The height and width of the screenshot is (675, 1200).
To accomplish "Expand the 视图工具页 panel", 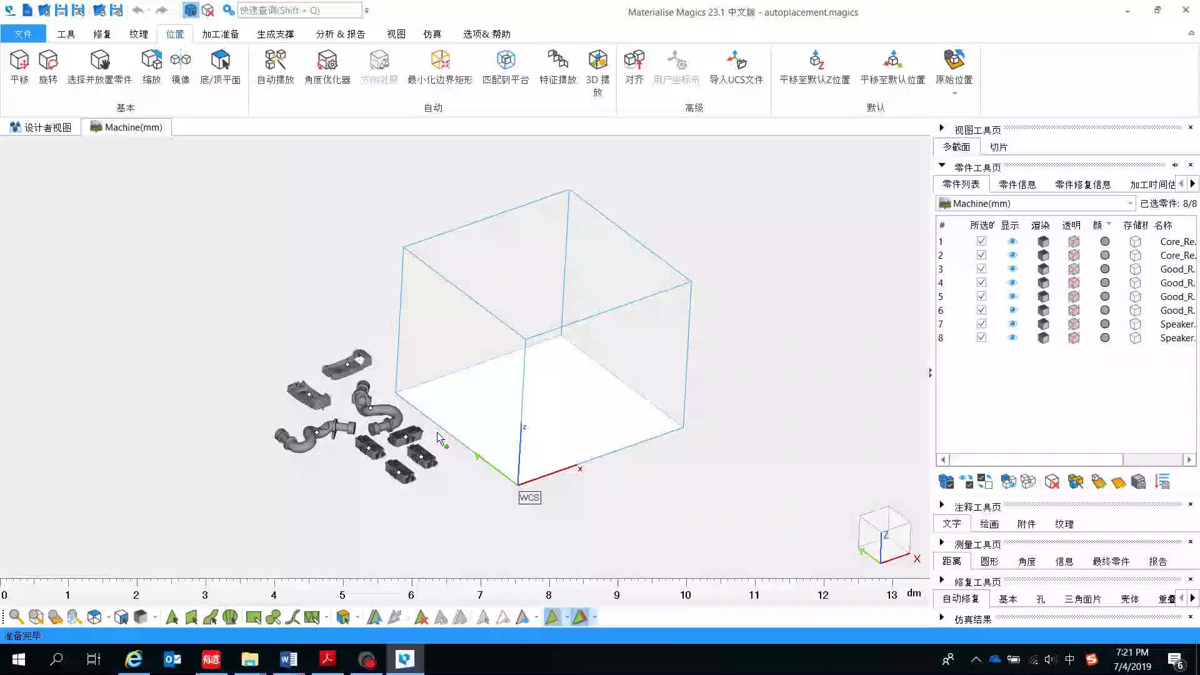I will [x=942, y=128].
